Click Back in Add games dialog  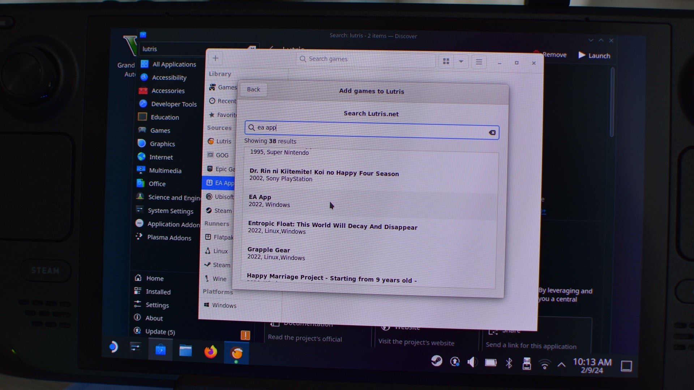click(253, 89)
